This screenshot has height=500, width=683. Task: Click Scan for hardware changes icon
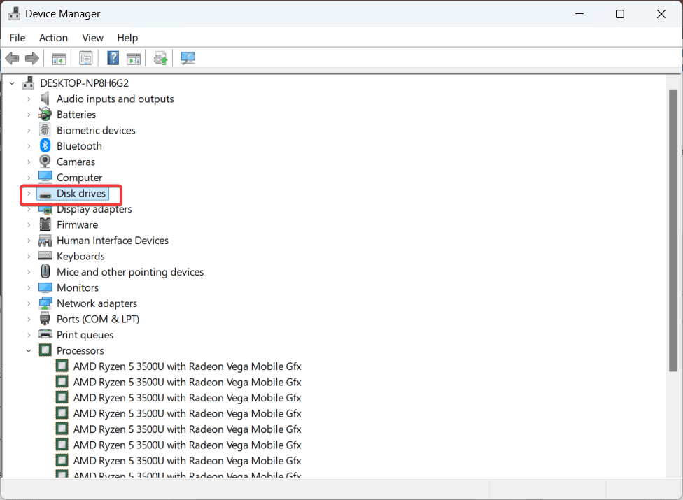coord(188,58)
